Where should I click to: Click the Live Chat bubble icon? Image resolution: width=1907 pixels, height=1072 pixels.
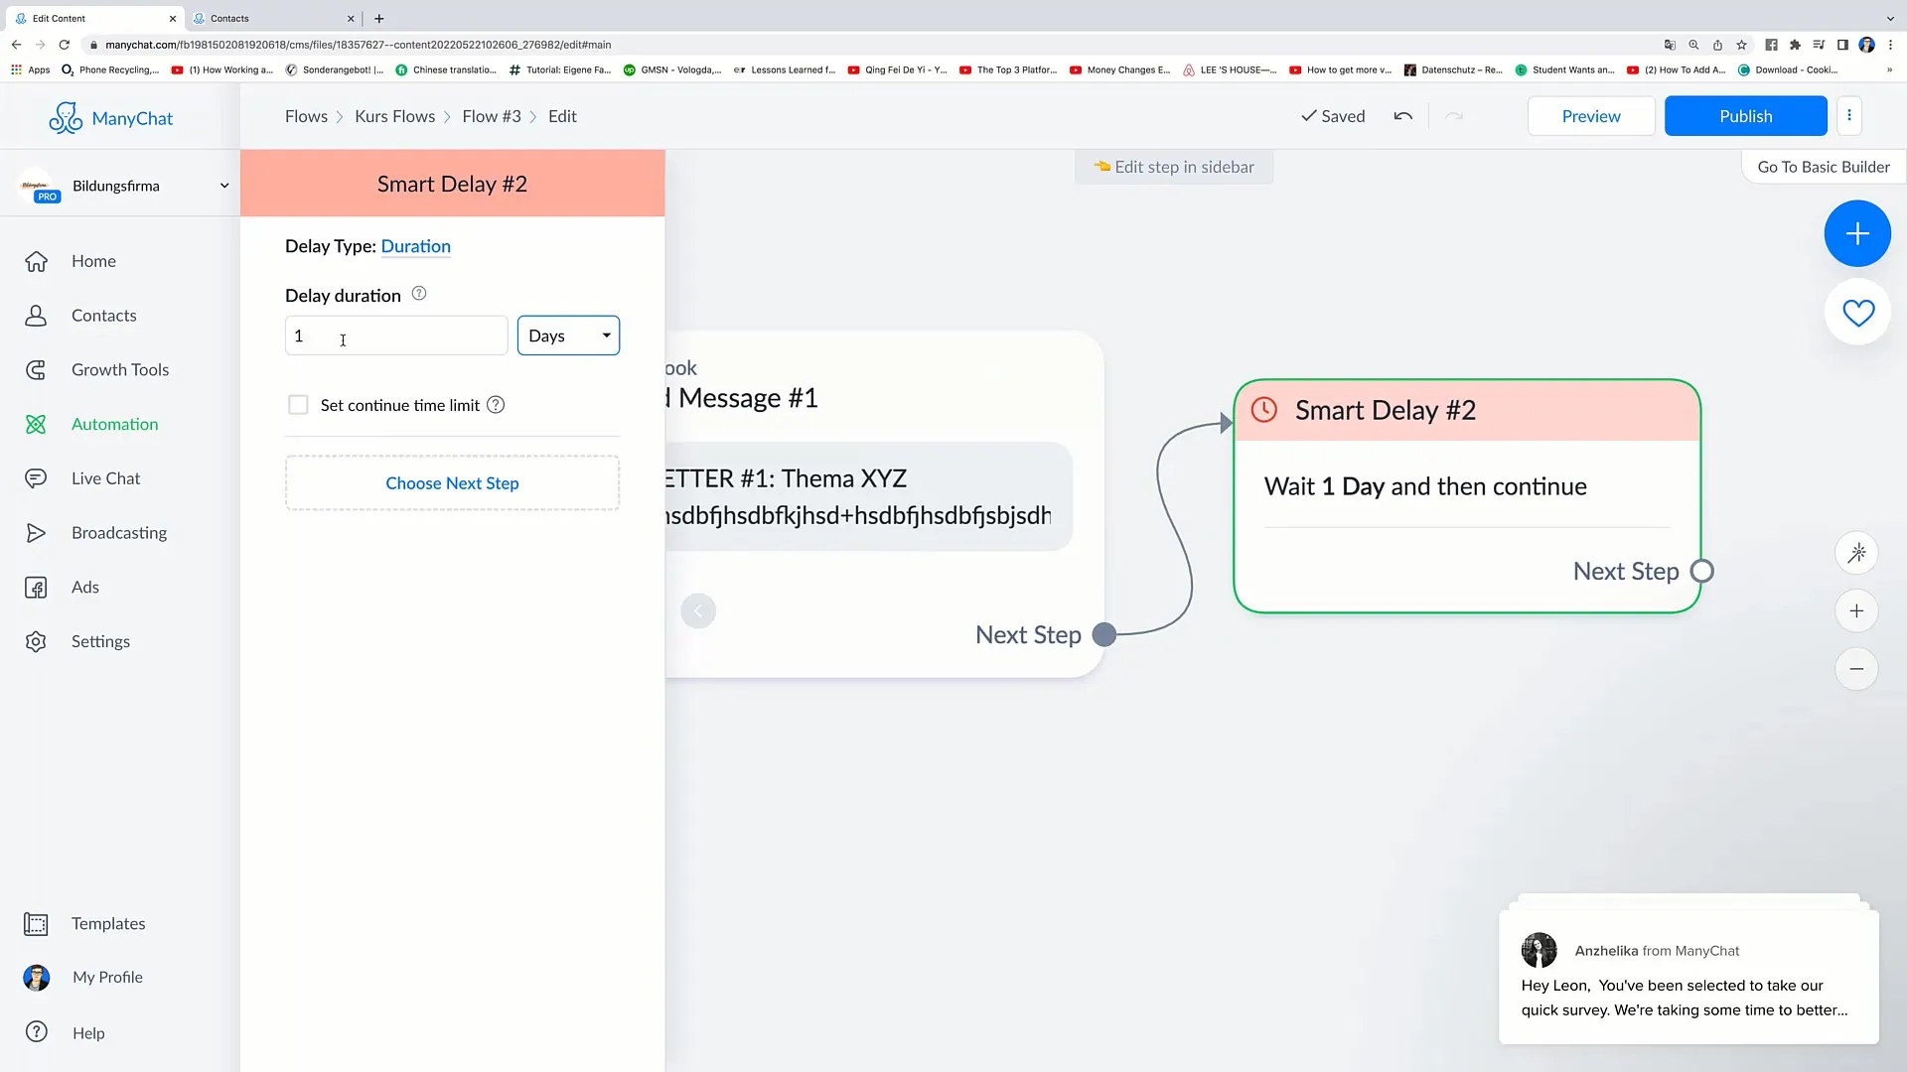coord(36,478)
